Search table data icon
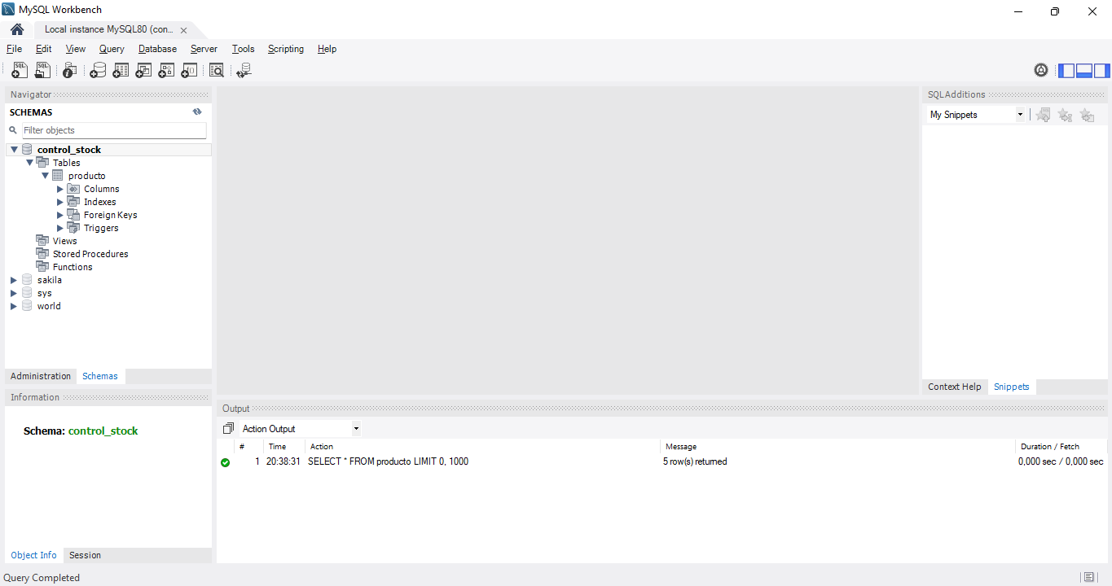 tap(216, 71)
